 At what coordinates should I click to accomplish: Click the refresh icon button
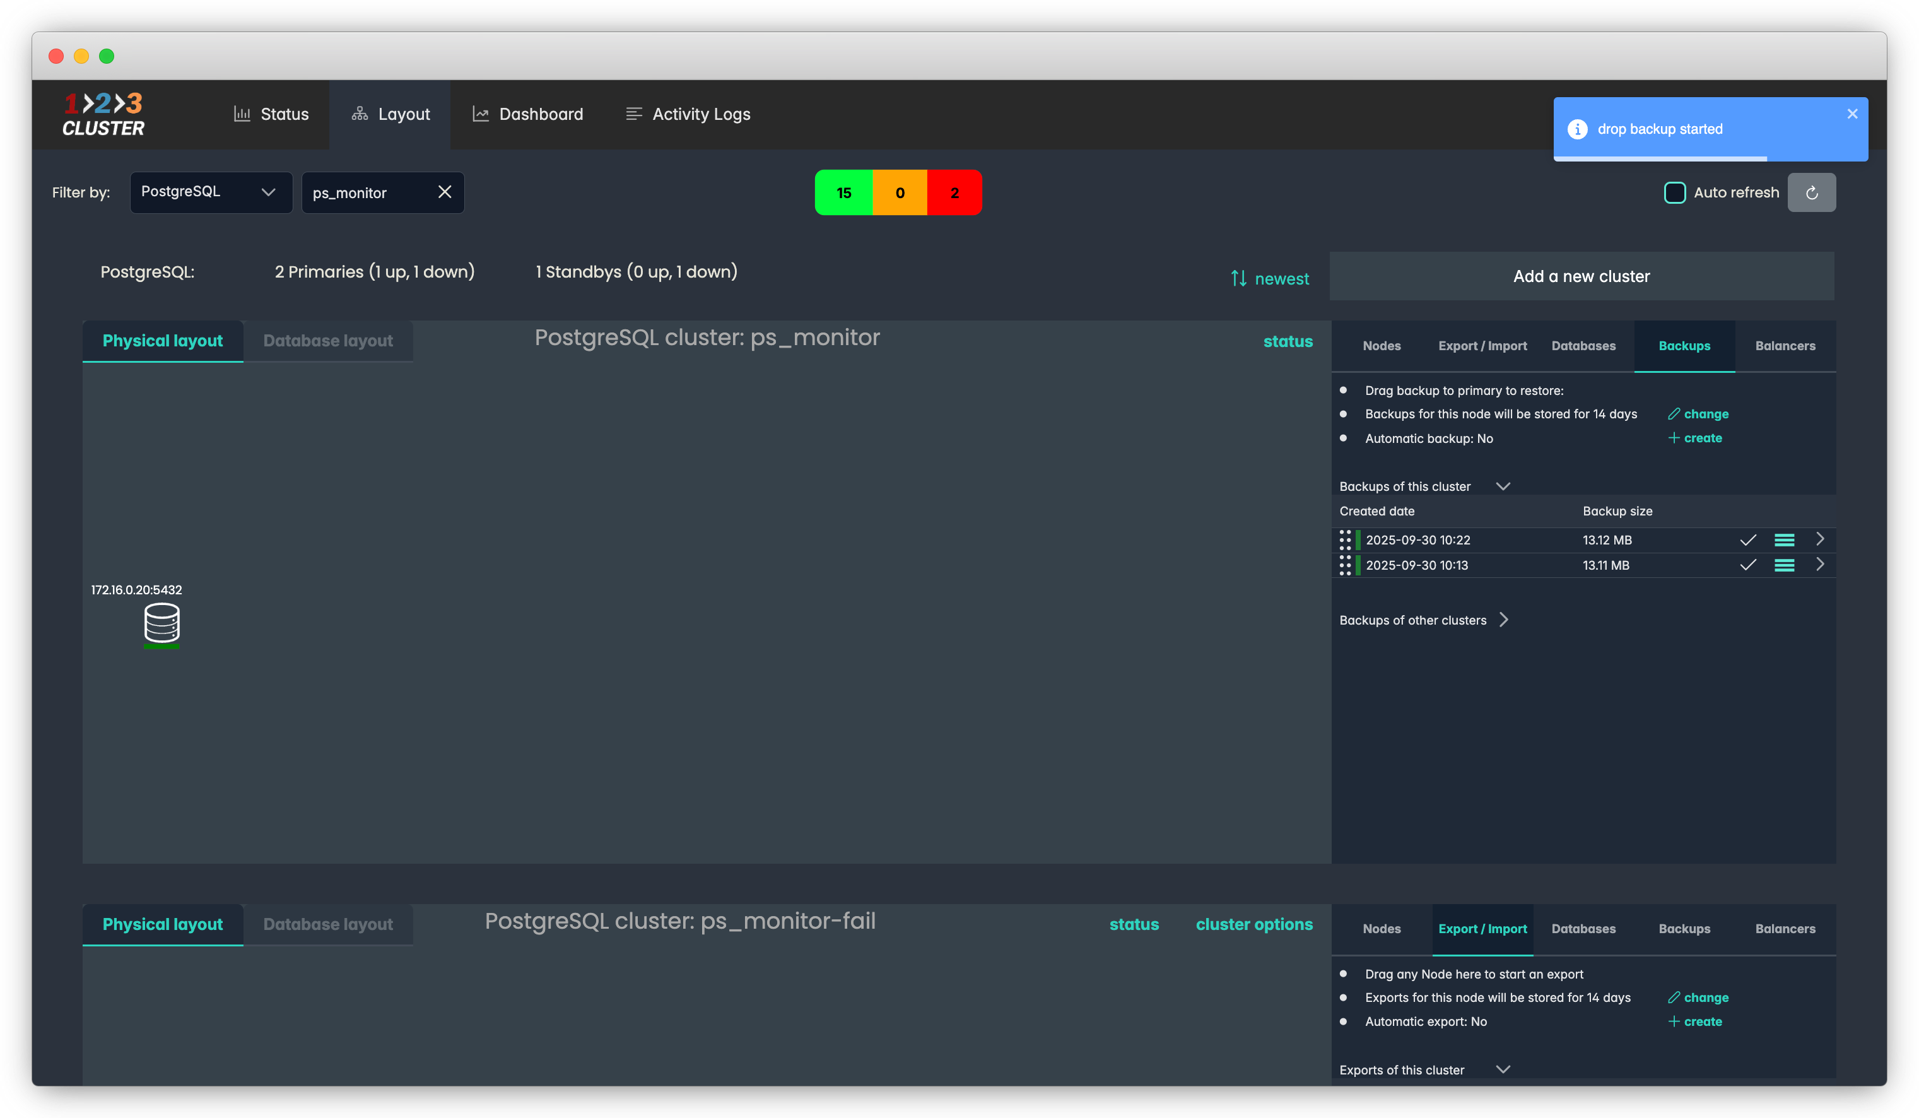(1811, 192)
